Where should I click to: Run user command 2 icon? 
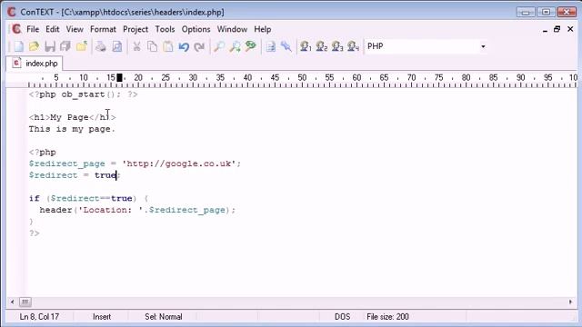[x=321, y=46]
